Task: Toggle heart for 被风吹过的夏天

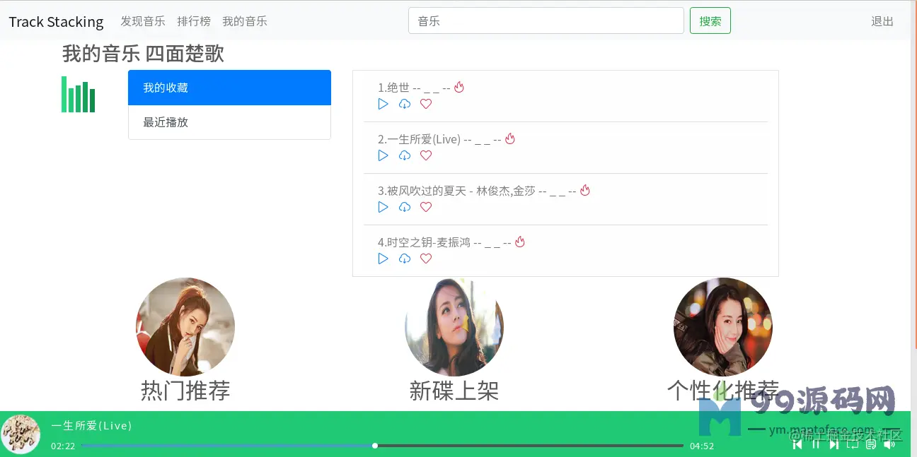Action: point(426,207)
